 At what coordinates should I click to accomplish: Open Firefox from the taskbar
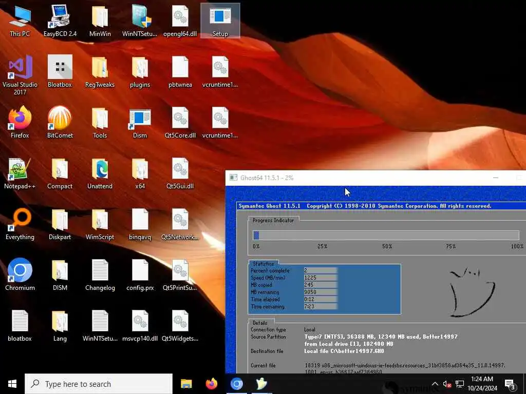coord(211,384)
